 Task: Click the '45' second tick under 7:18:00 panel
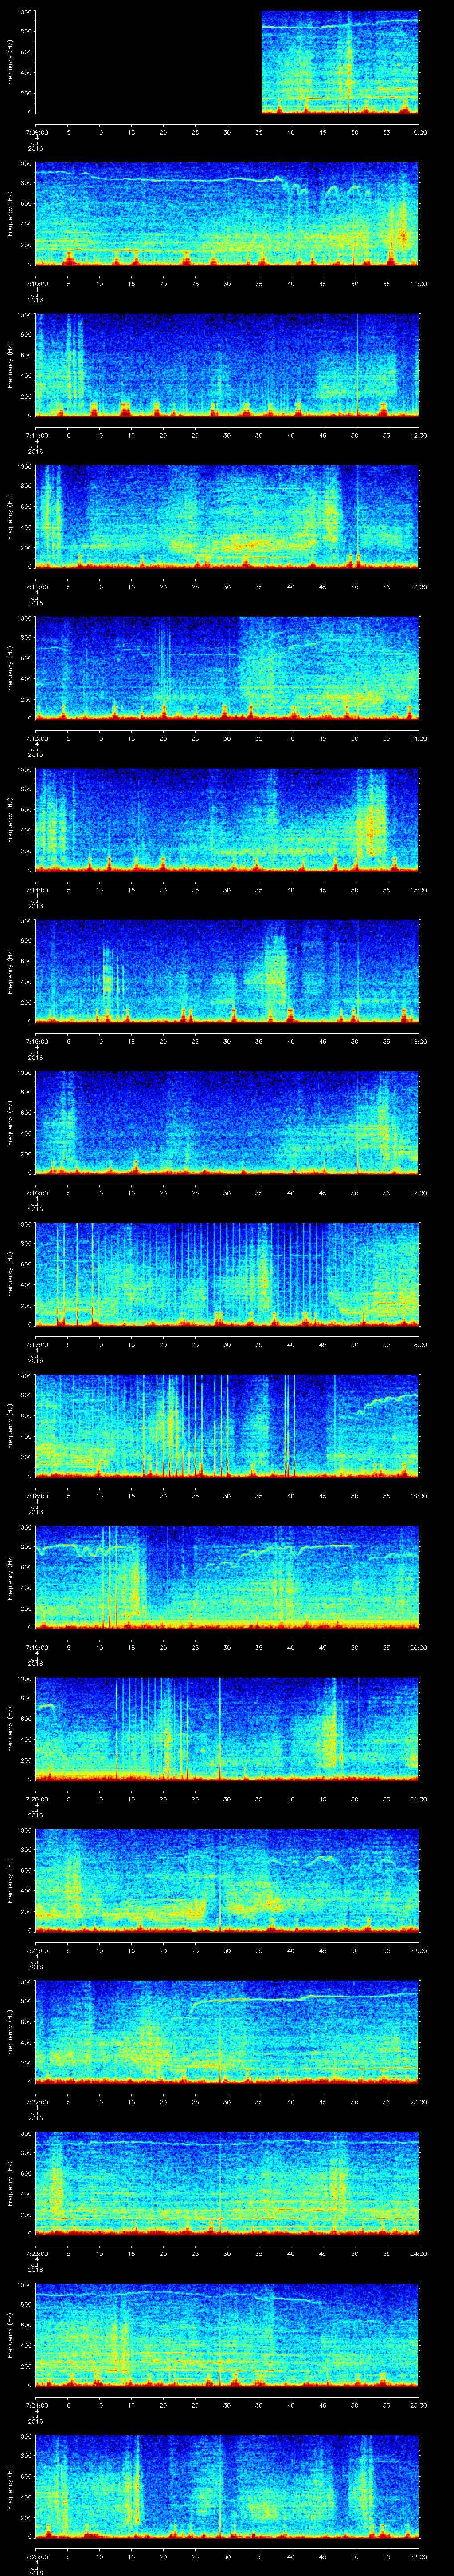[x=323, y=1495]
